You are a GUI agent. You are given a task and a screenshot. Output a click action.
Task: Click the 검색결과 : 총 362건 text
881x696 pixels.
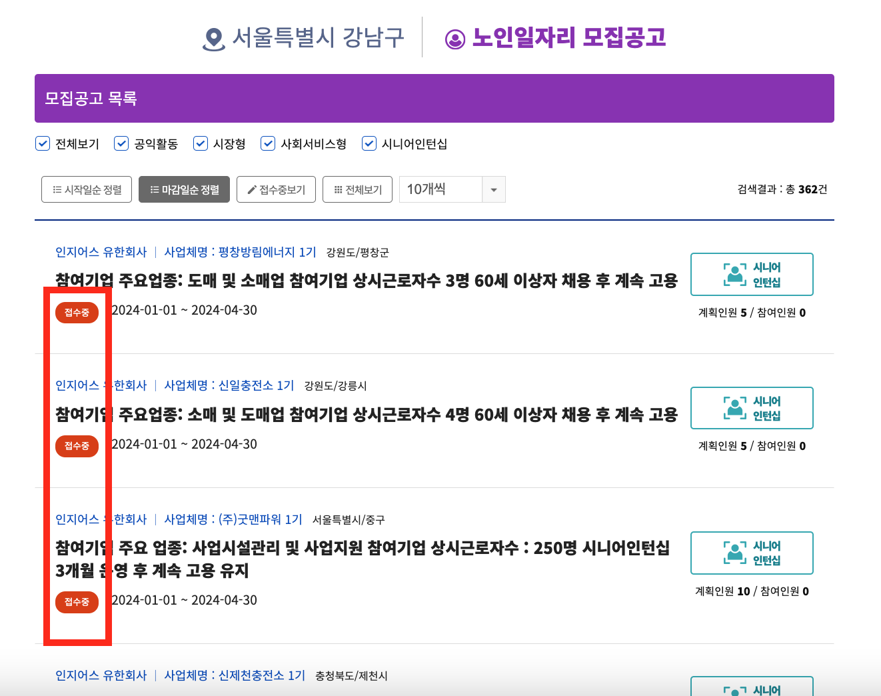tap(782, 189)
